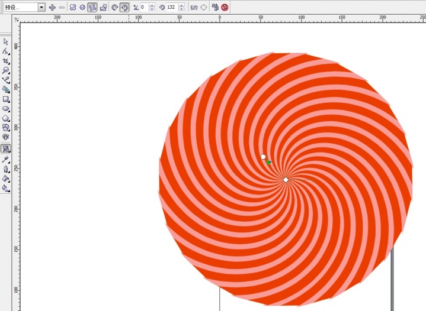Click the Add Preset plus button
426x311 pixels.
click(52, 7)
